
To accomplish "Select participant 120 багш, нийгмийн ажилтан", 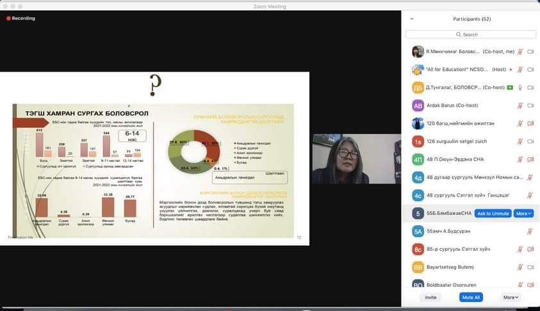I will (x=462, y=124).
